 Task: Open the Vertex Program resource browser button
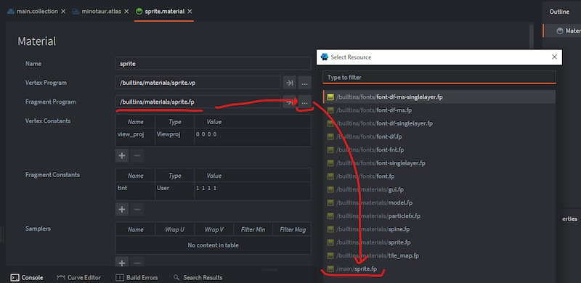304,83
